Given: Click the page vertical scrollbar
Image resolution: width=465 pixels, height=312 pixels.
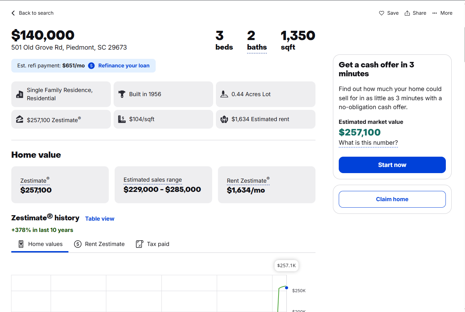Looking at the screenshot, I should pyautogui.click(x=464, y=44).
